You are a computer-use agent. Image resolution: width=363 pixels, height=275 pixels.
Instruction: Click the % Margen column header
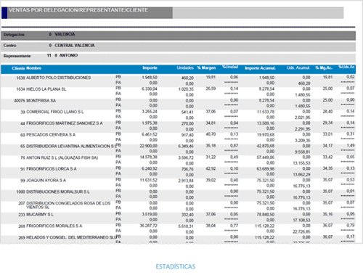tap(206, 68)
